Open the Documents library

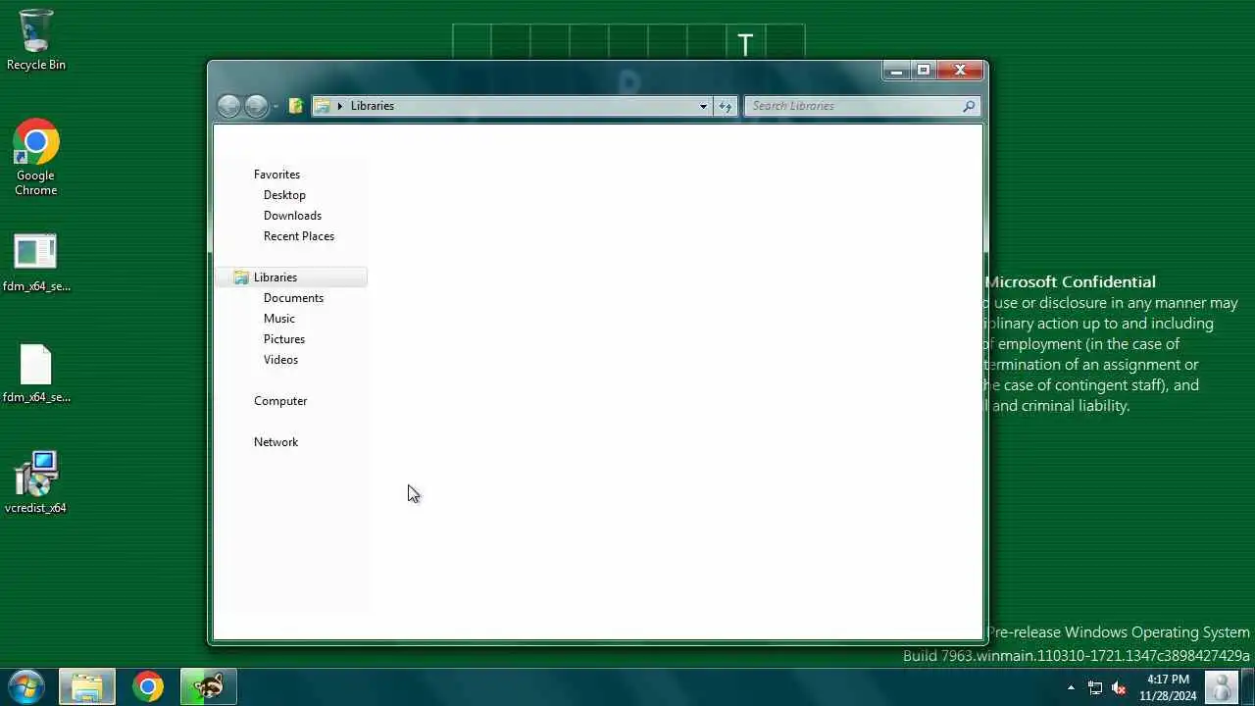pos(293,298)
